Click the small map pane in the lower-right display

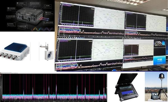[146, 50]
